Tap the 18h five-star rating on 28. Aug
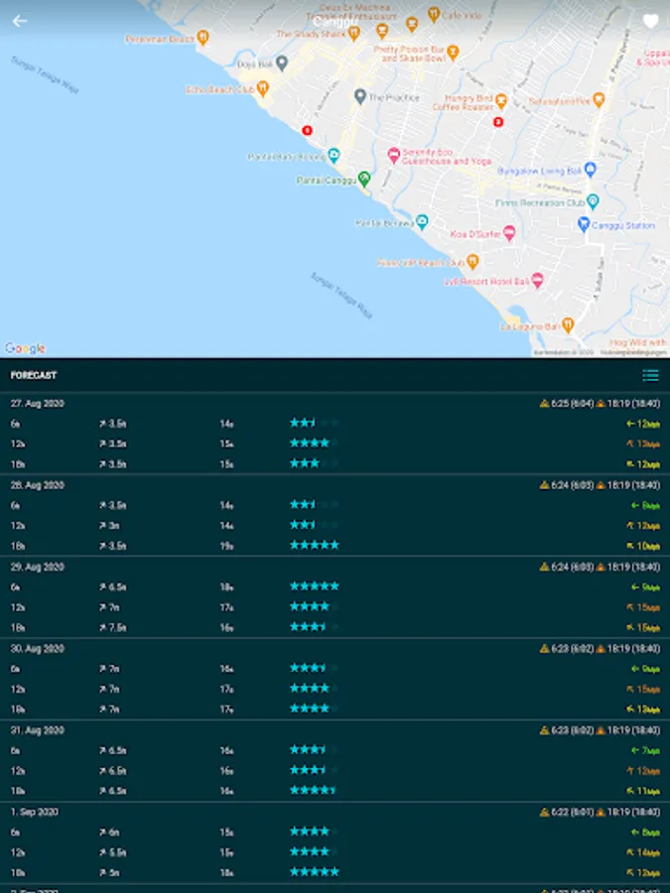The image size is (670, 893). pyautogui.click(x=315, y=545)
